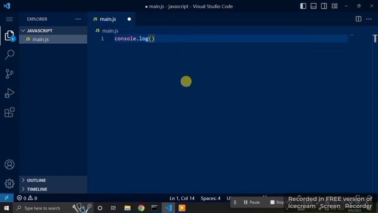Click the EXPLORER panel title
This screenshot has width=378, height=213.
click(x=37, y=19)
